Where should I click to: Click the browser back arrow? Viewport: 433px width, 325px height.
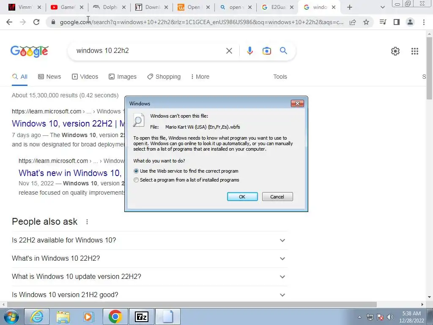[9, 22]
